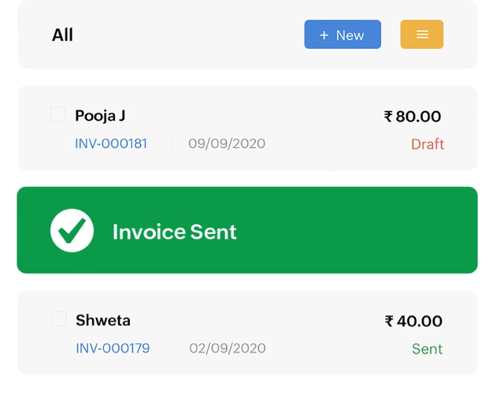
Task: Click the Invoice Sent notification text
Action: point(175,232)
